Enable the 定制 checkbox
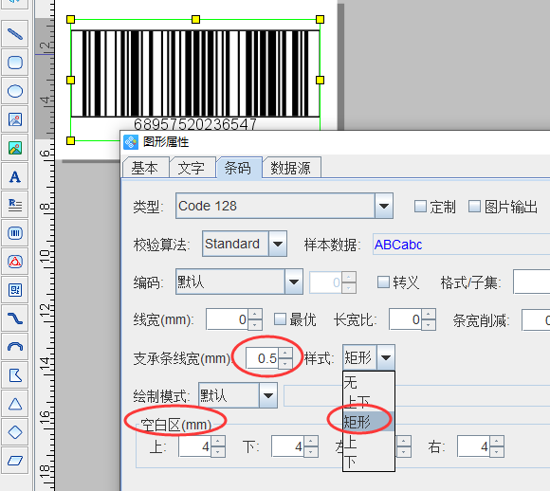The width and height of the screenshot is (550, 491). 420,207
